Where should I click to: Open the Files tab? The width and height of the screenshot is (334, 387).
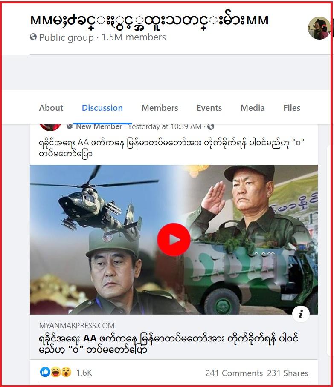[292, 108]
